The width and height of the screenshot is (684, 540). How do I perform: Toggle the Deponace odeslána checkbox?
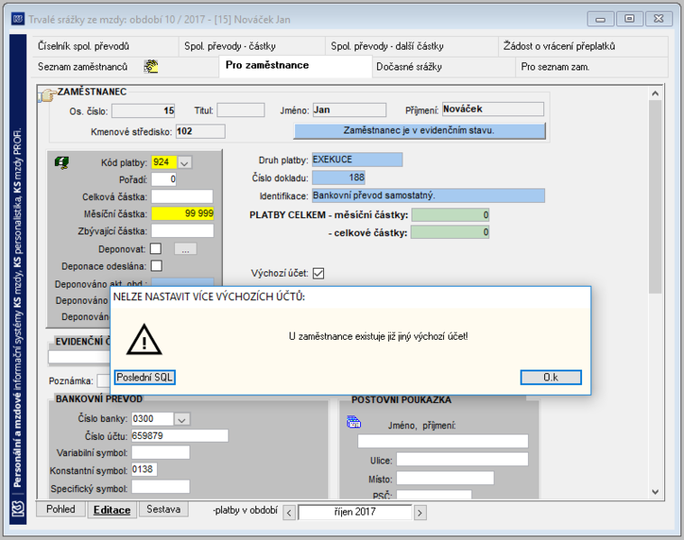[x=156, y=266]
